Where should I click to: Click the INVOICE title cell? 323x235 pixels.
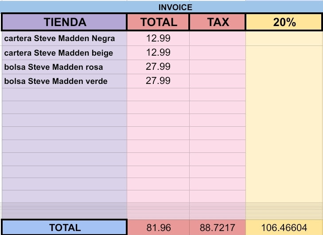(175, 7)
